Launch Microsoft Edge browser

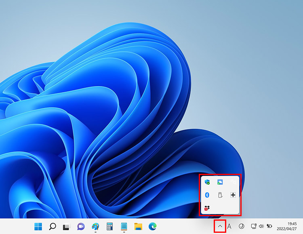click(x=152, y=226)
